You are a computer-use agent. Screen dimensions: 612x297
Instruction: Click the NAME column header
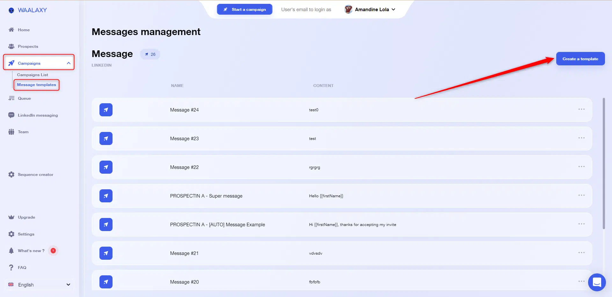click(x=177, y=85)
